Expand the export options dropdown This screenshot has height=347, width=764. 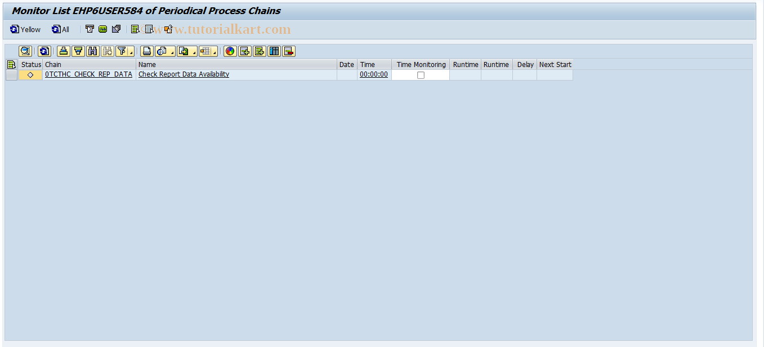pyautogui.click(x=194, y=52)
